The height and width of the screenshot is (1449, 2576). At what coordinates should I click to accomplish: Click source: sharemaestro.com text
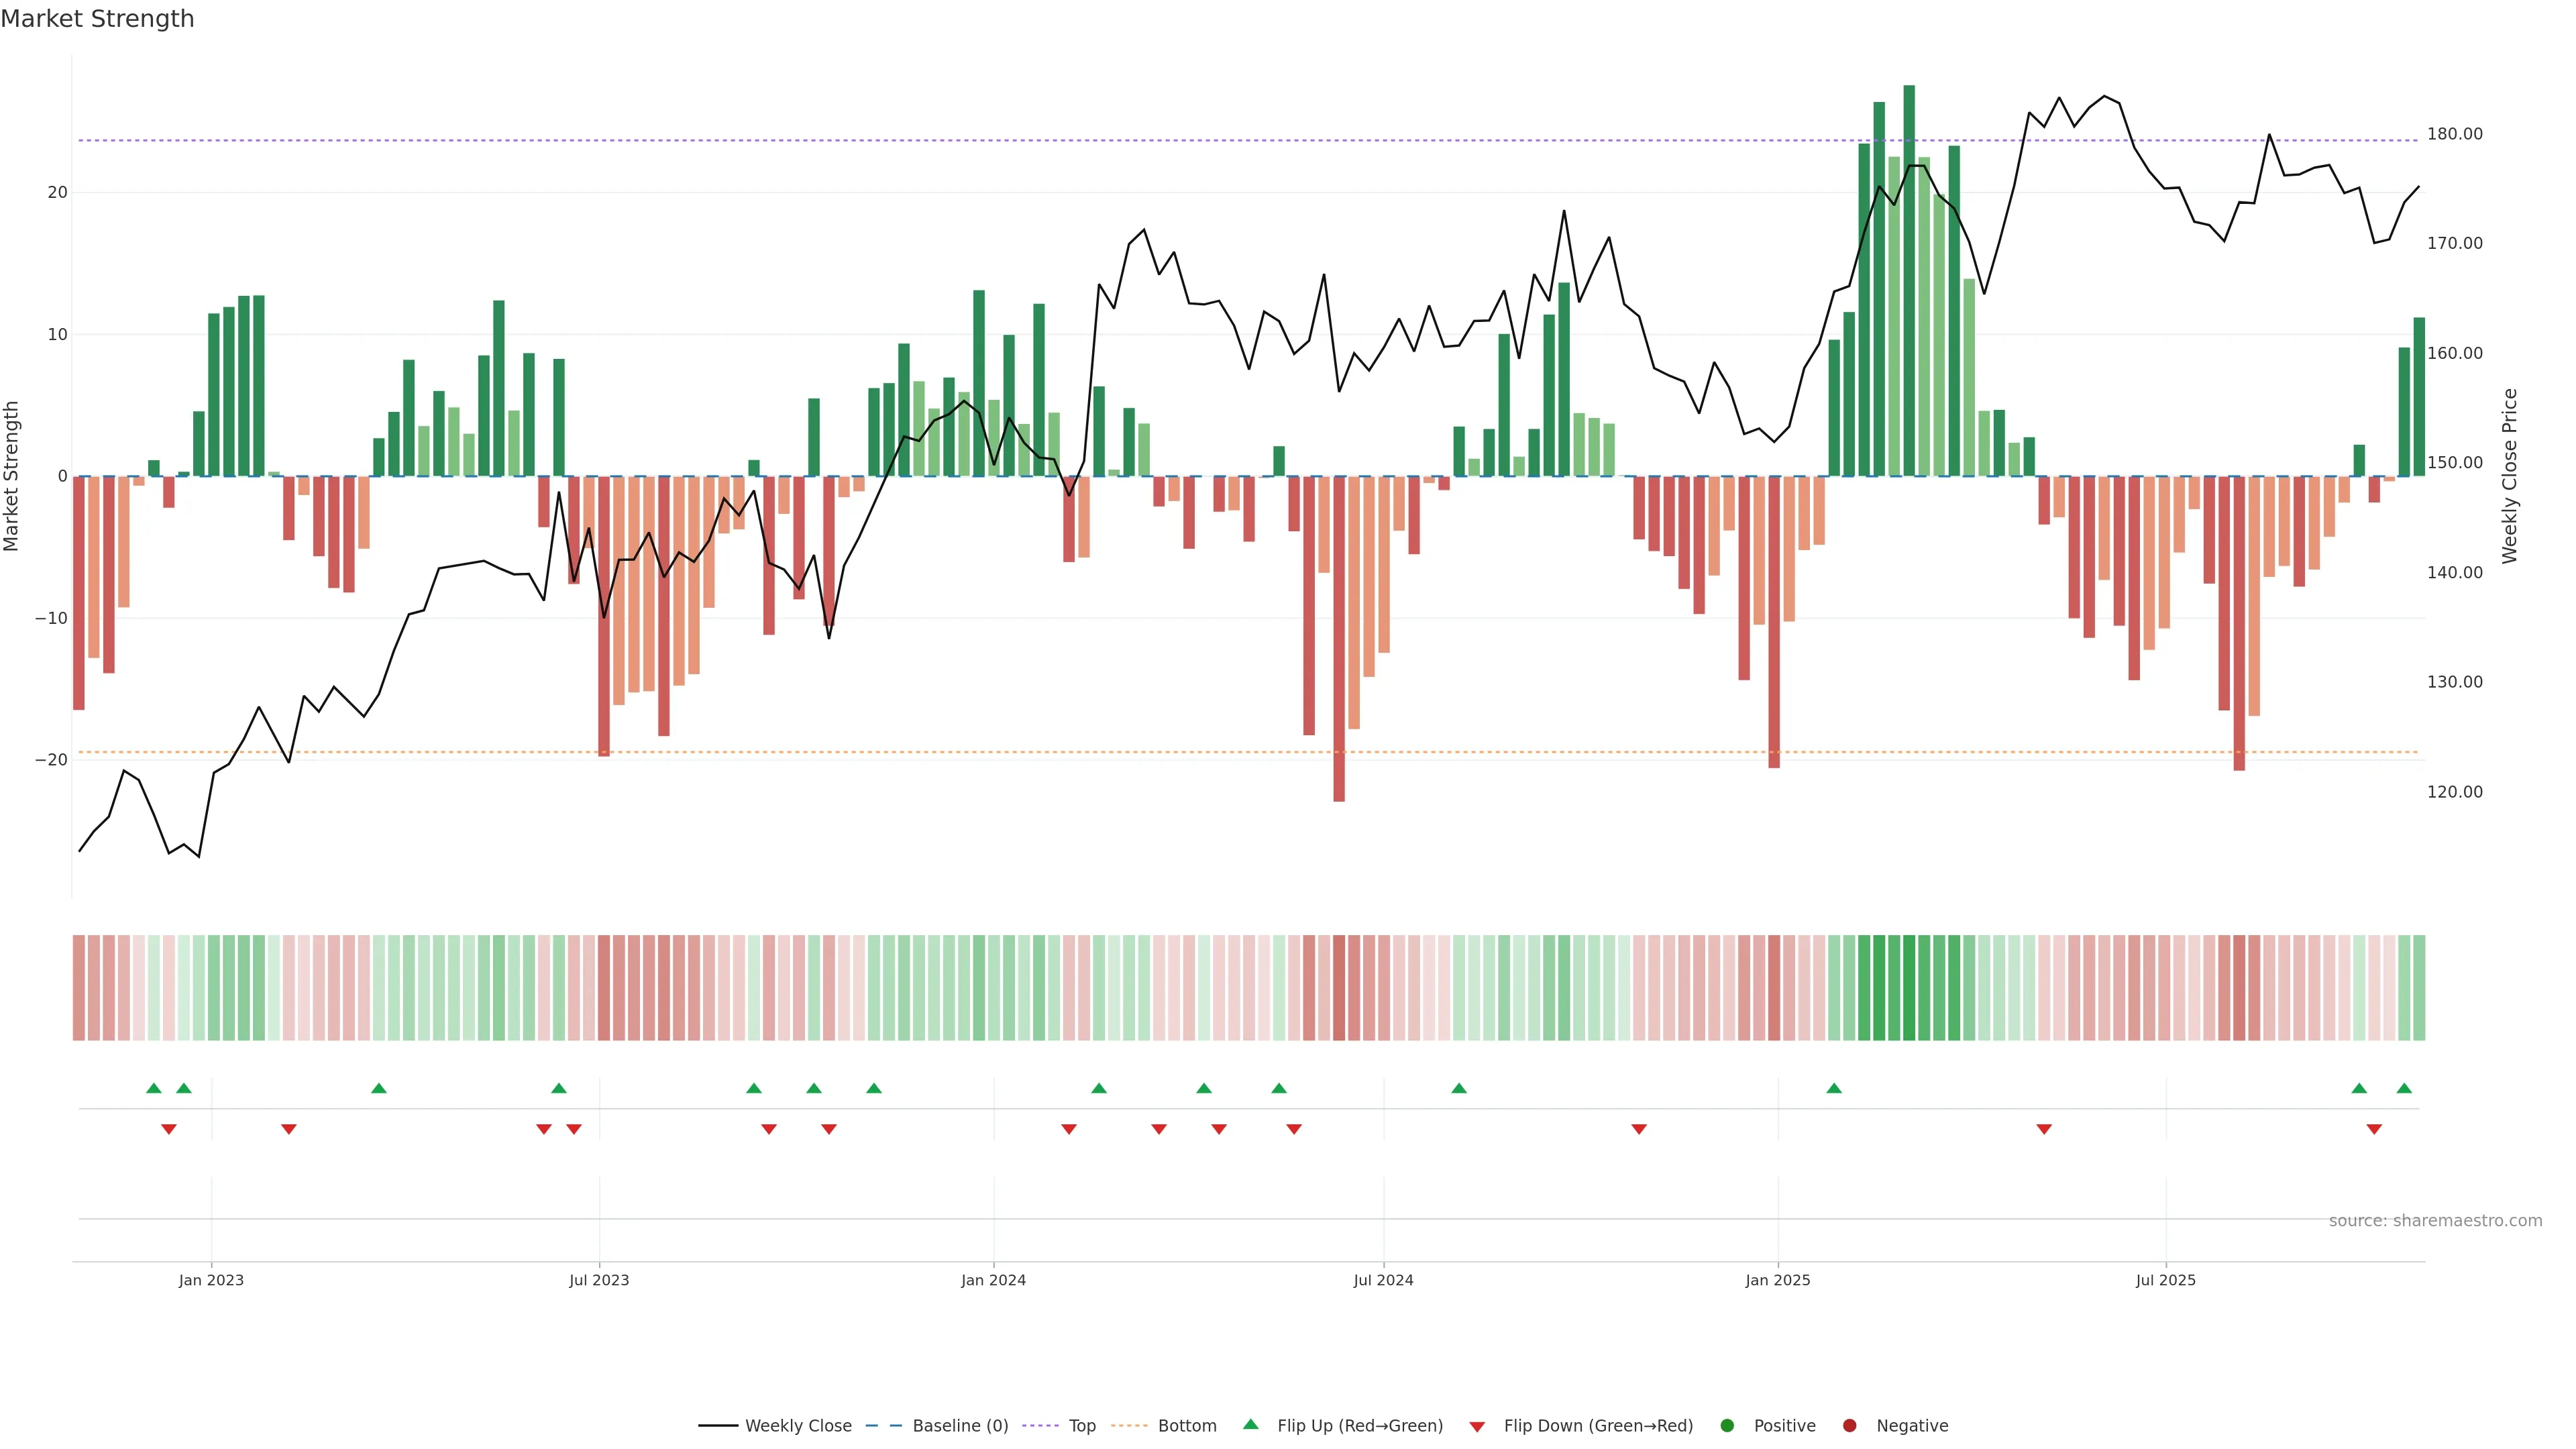2435,1220
